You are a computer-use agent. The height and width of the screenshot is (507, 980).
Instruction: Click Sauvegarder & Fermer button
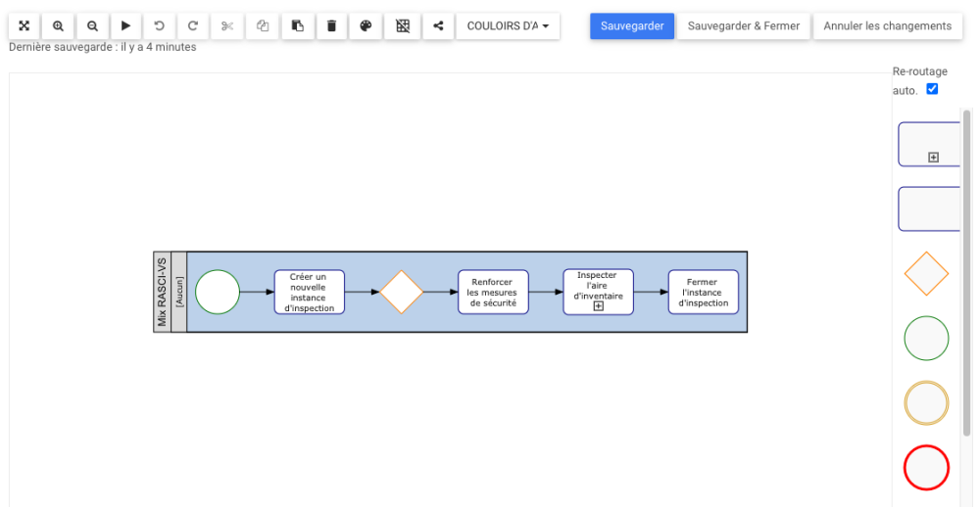click(x=744, y=26)
